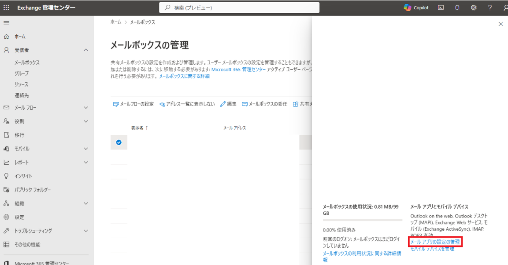
Task: Click the ホーム house icon in sidebar
Action: point(6,37)
